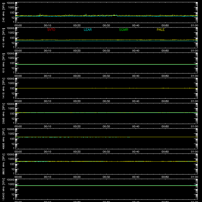The height and width of the screenshot is (202, 202).
Task: Click the 01:00 time label under 2695 MHz plot
Action: tap(194, 127)
